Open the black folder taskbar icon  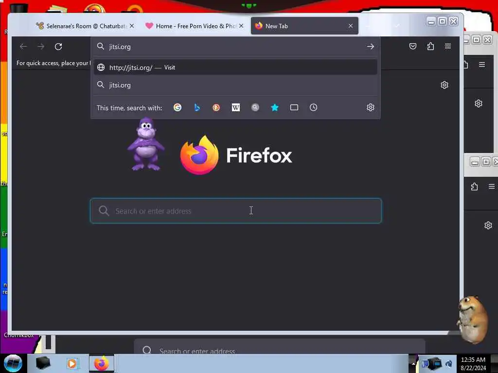43,363
